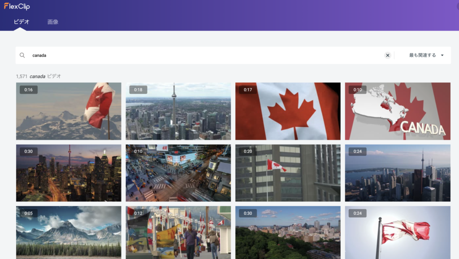Select the 0:24 flag on flagpole video

[x=398, y=233]
